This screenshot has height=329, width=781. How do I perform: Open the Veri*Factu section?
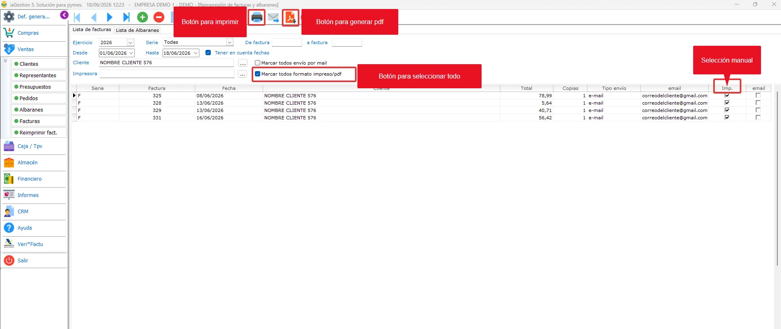click(x=30, y=244)
